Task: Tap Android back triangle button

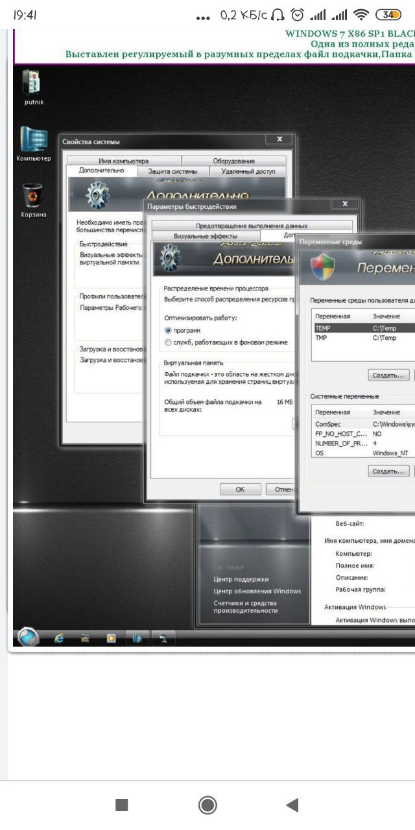Action: pos(292,805)
